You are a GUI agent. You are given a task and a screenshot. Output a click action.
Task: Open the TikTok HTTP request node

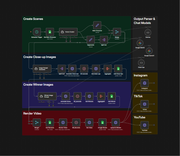pyautogui.click(x=145, y=104)
